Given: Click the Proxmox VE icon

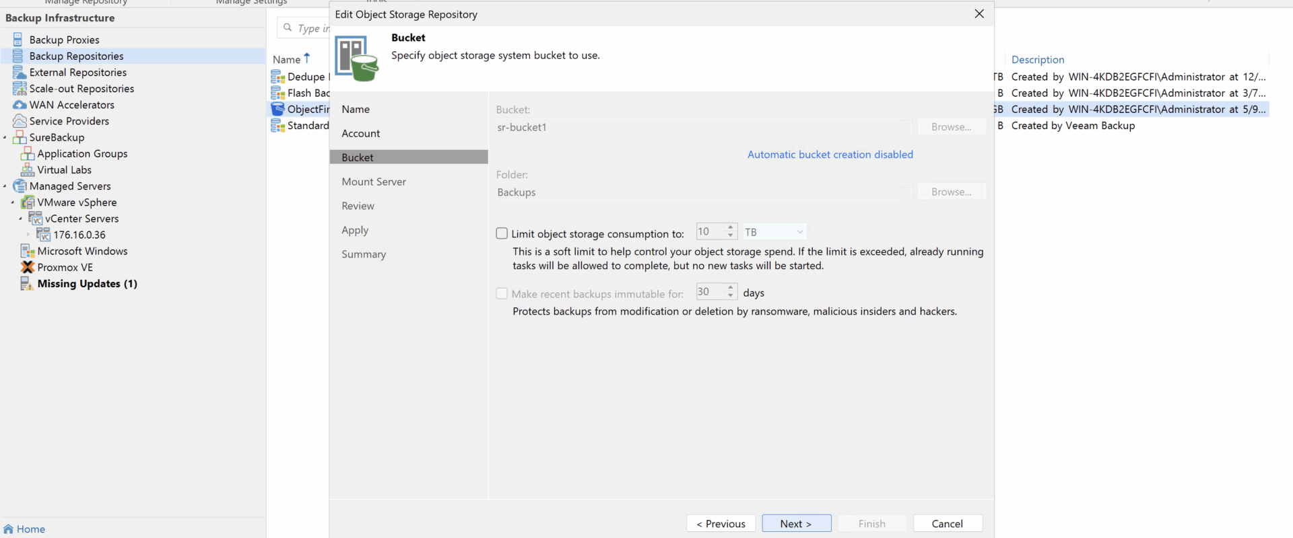Looking at the screenshot, I should point(28,267).
